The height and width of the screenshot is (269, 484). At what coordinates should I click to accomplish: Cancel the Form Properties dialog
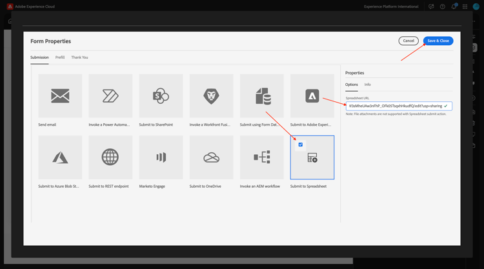pos(408,41)
